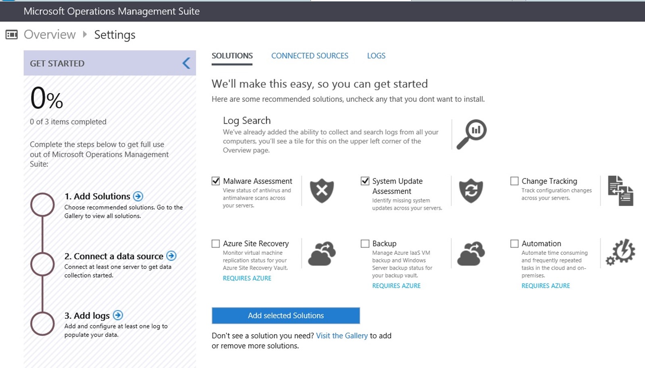
Task: Open the Logs tab
Action: click(x=376, y=56)
